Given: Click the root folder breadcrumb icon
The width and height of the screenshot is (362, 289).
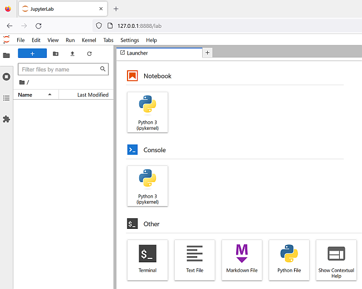Looking at the screenshot, I should tap(22, 82).
